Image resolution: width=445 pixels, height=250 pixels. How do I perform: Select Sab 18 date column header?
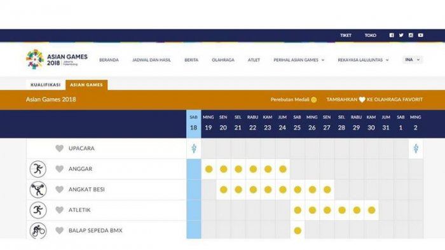click(x=193, y=123)
